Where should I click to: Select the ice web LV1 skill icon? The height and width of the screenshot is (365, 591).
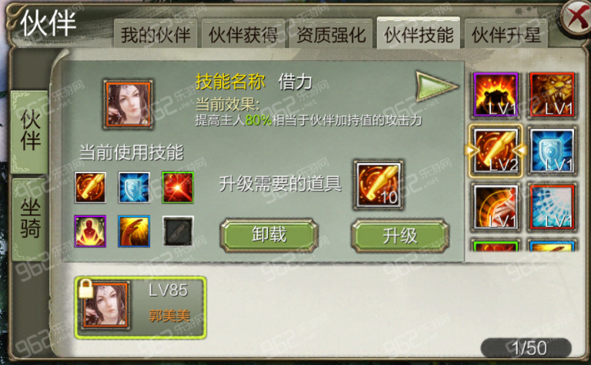tap(552, 207)
